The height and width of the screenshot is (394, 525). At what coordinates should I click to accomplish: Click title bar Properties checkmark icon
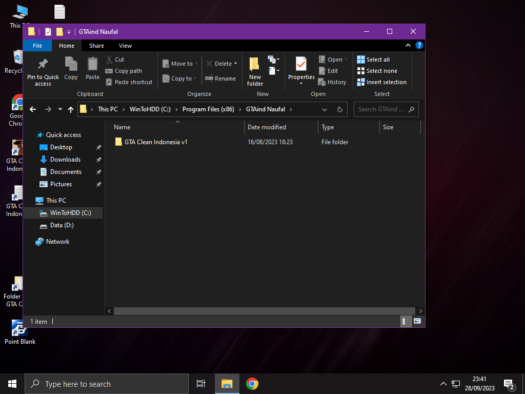click(x=48, y=31)
